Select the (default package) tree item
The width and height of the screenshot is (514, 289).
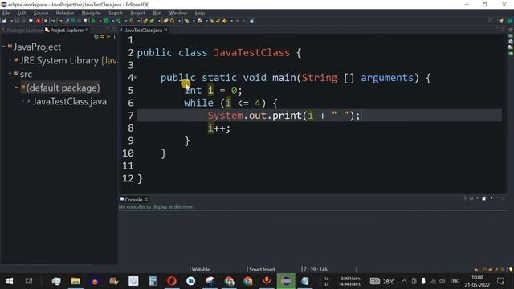[x=63, y=88]
